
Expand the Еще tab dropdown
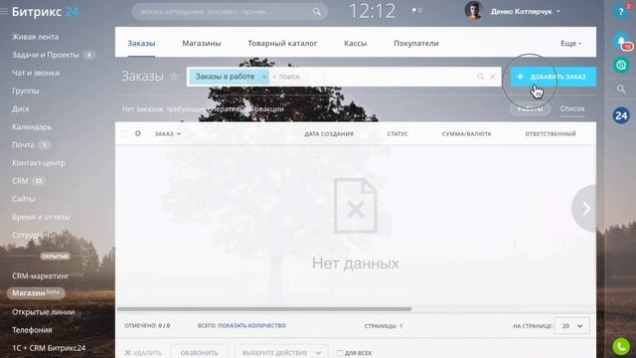[x=570, y=43]
